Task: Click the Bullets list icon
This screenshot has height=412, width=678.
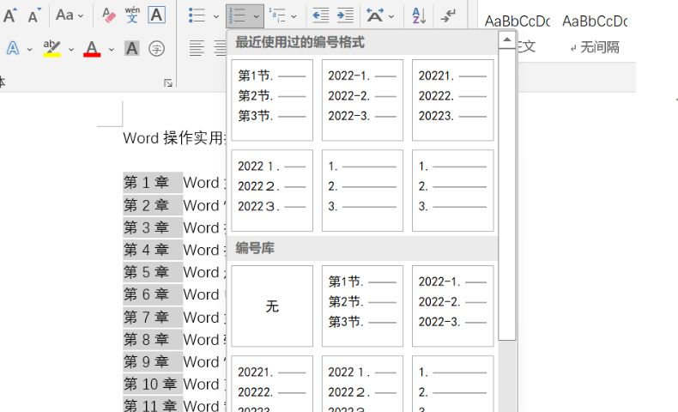Action: coord(197,15)
